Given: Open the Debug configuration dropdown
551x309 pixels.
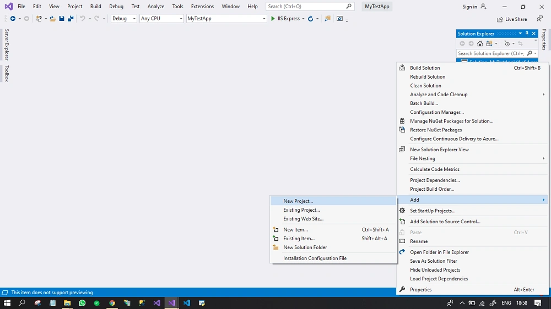Looking at the screenshot, I should coord(123,19).
